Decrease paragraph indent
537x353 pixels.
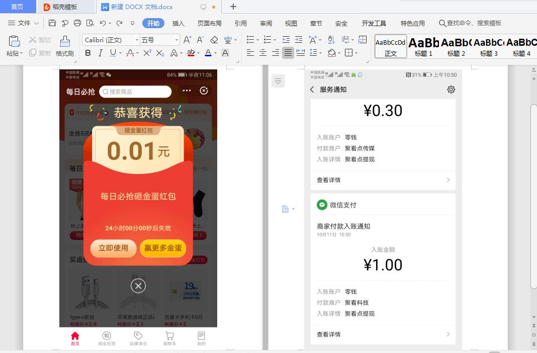coord(286,40)
